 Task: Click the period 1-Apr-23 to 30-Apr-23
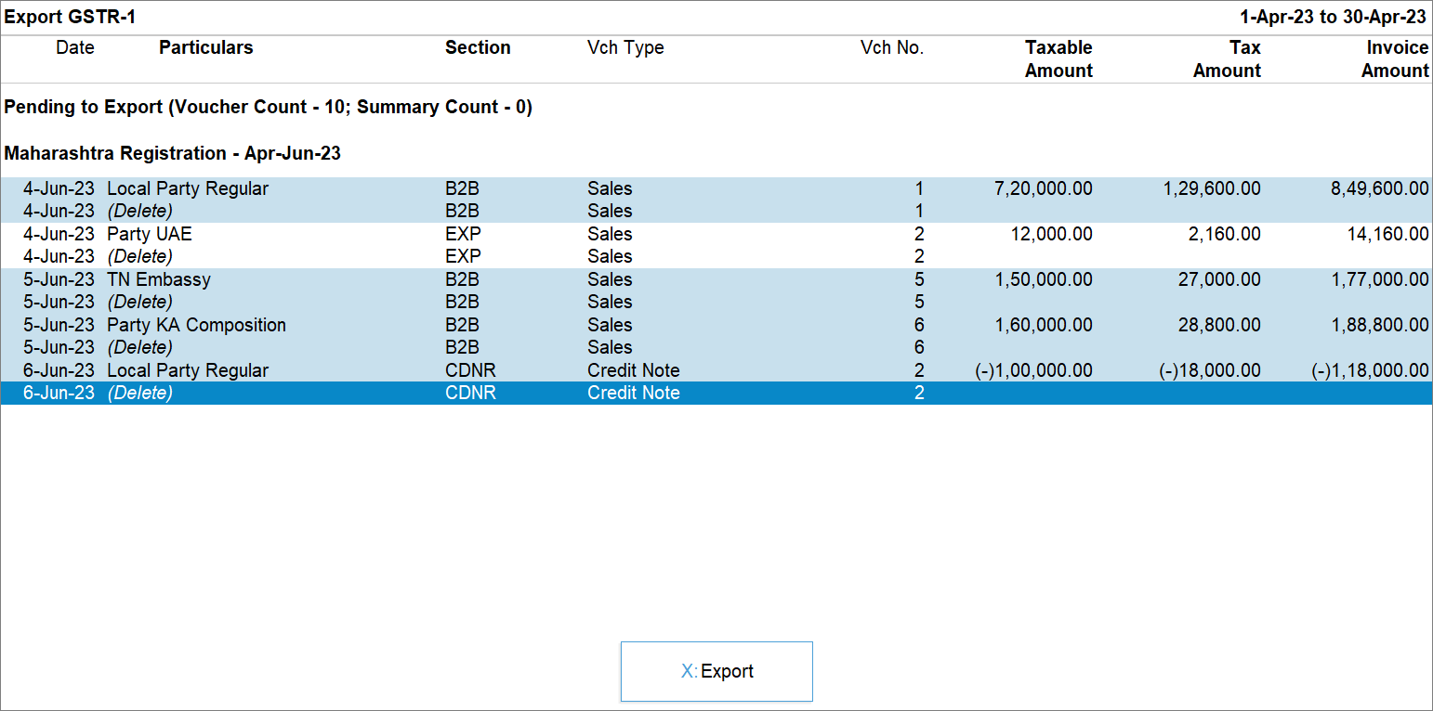pos(1333,17)
